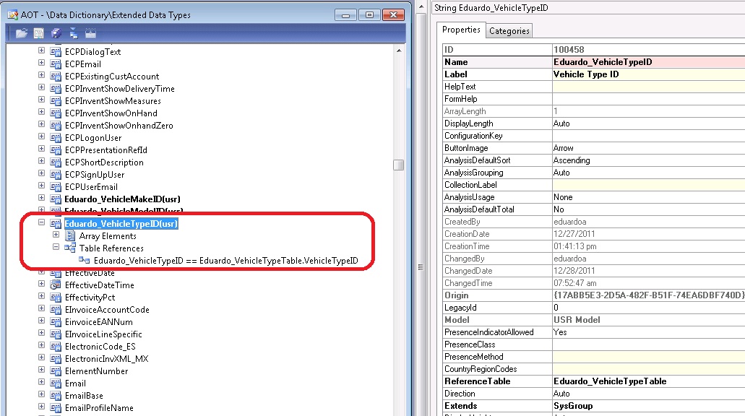
Task: Expand the Array Elements node
Action: click(x=56, y=235)
